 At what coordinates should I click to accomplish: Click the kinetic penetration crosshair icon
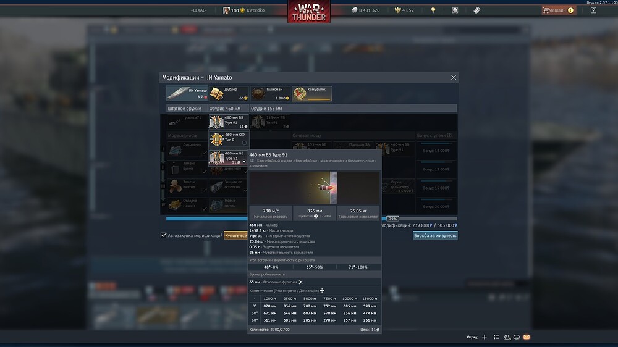click(x=322, y=291)
